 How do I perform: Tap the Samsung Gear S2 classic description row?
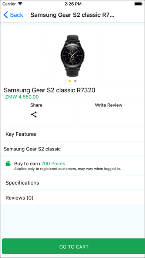tap(72, 149)
